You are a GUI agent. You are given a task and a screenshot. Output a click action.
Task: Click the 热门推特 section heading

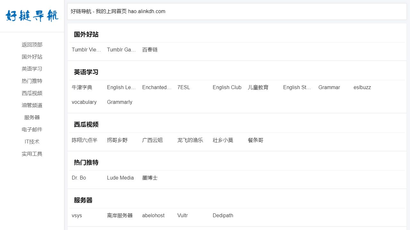click(x=86, y=163)
